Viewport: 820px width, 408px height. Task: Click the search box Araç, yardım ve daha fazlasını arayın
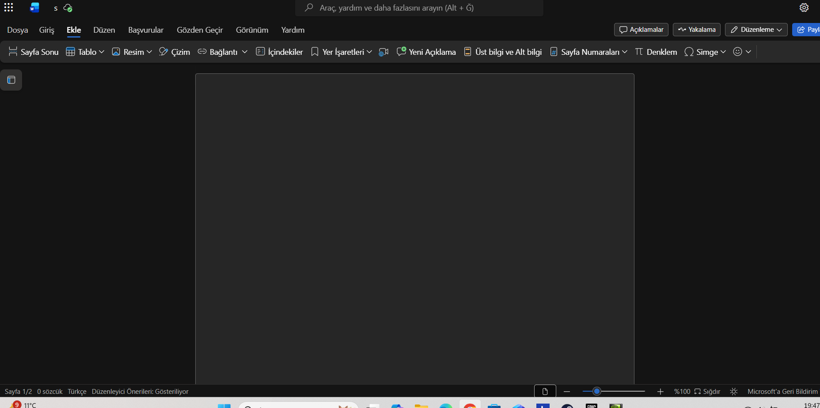pyautogui.click(x=419, y=8)
